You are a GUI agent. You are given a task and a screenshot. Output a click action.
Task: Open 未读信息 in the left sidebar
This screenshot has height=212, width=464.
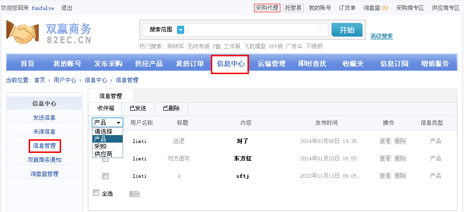(x=44, y=132)
